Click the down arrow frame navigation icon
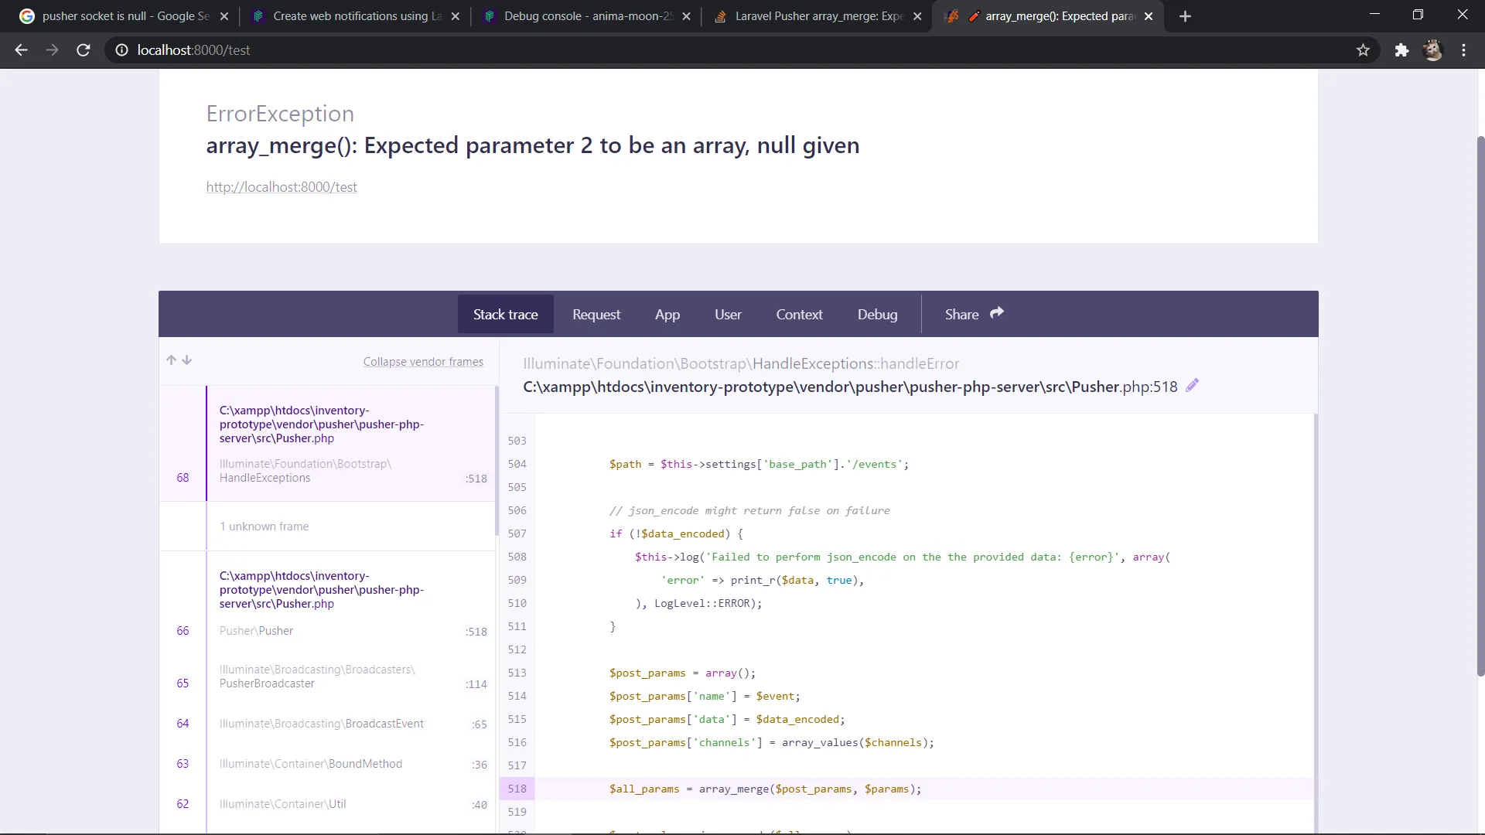 click(x=187, y=360)
